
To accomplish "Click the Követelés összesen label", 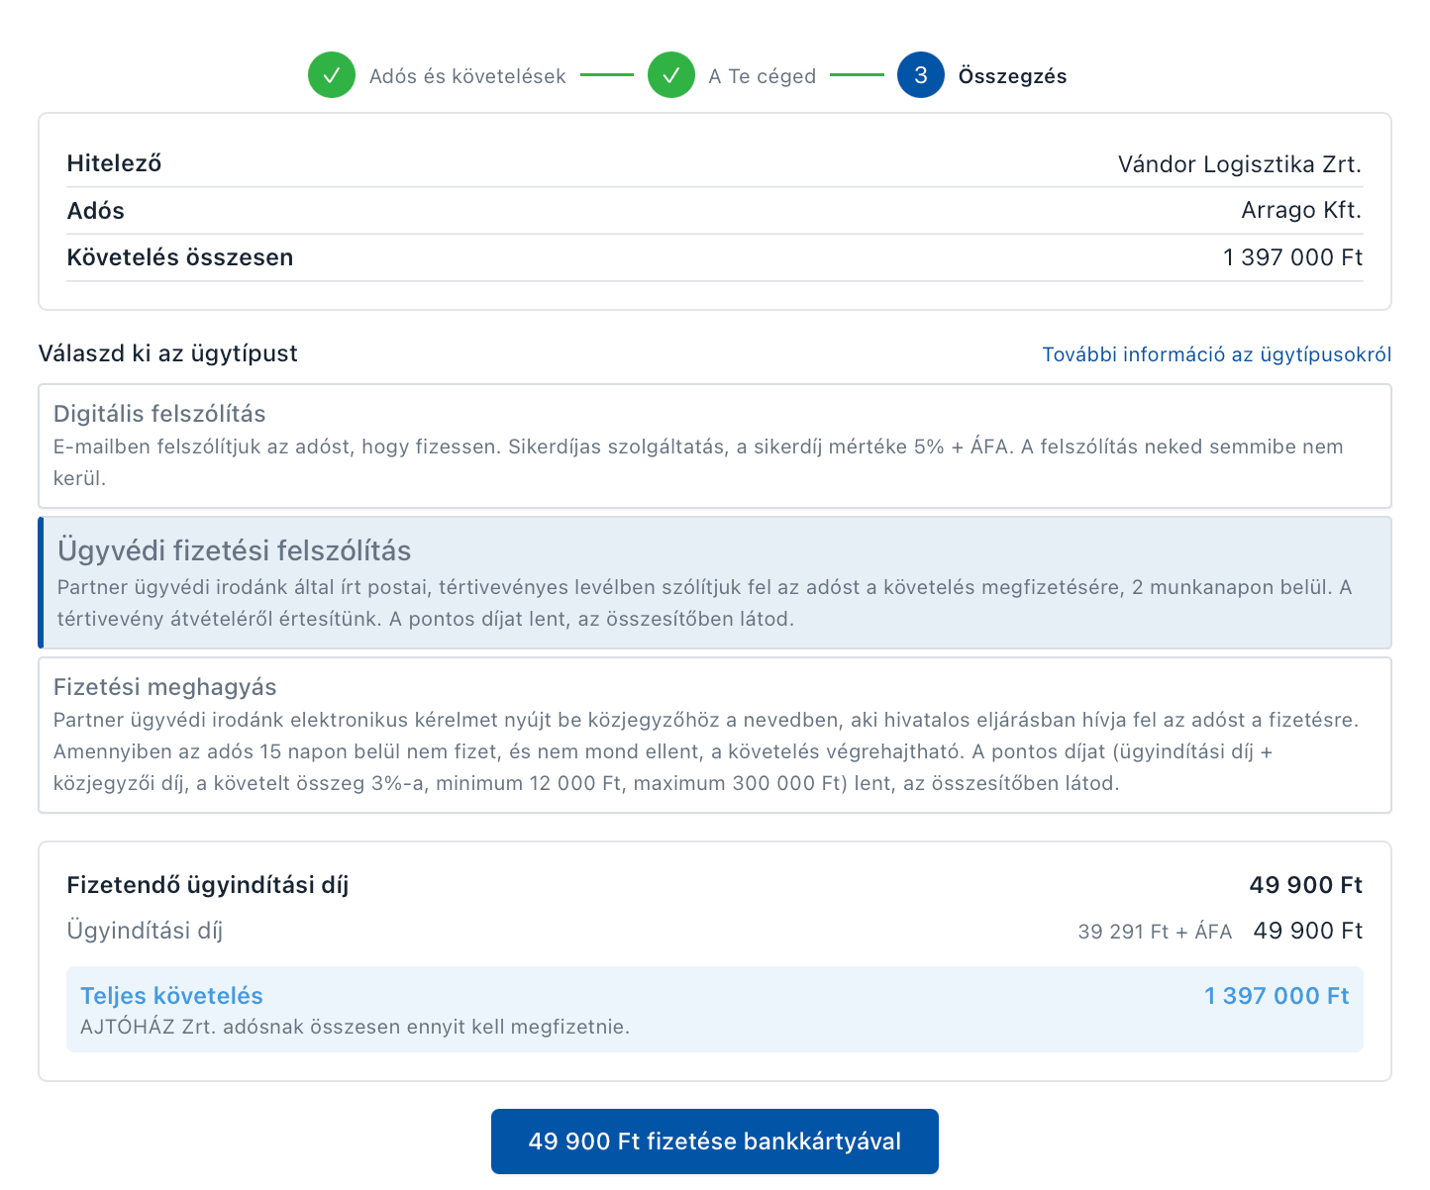I will [x=180, y=257].
